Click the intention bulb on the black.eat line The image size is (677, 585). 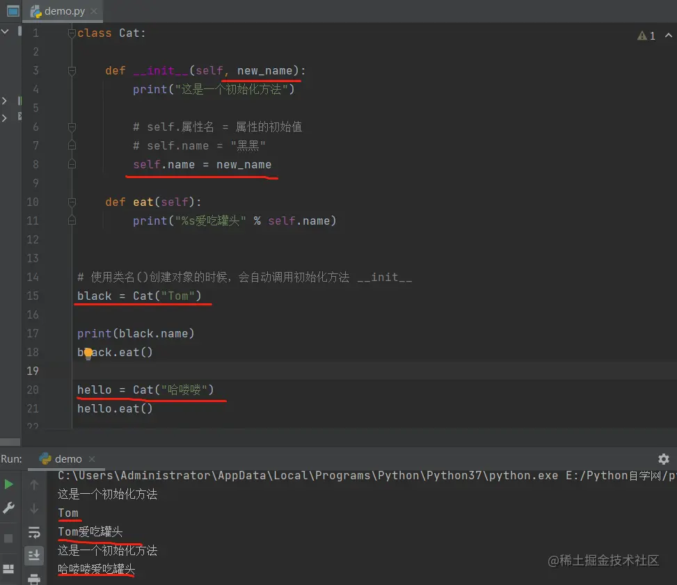click(87, 353)
